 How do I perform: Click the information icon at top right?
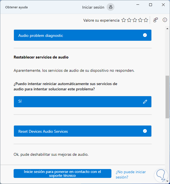[165, 20]
